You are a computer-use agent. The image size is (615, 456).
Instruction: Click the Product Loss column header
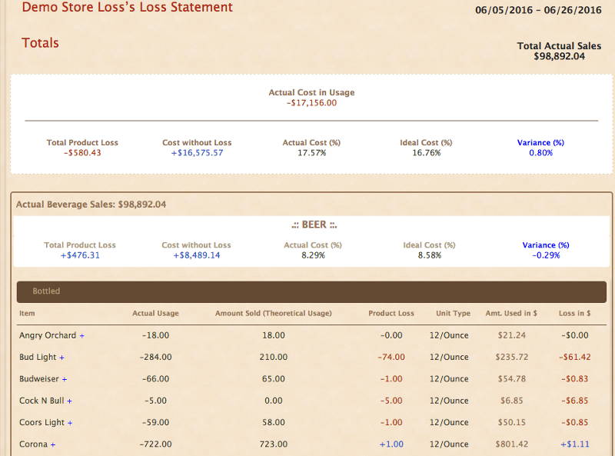391,313
